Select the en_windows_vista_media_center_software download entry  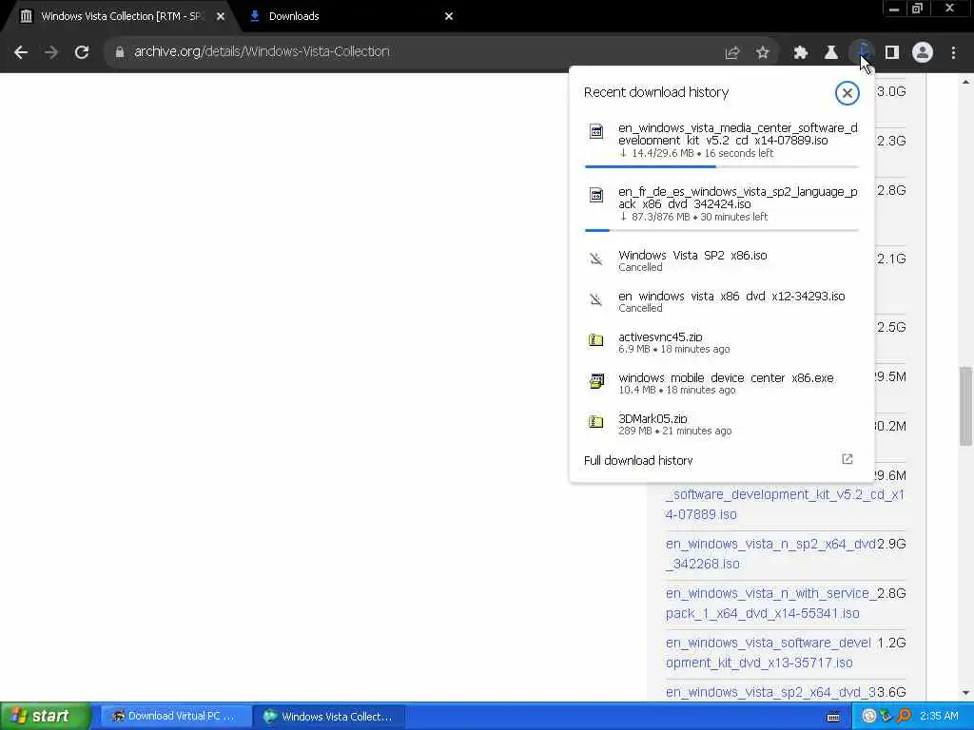tap(721, 144)
